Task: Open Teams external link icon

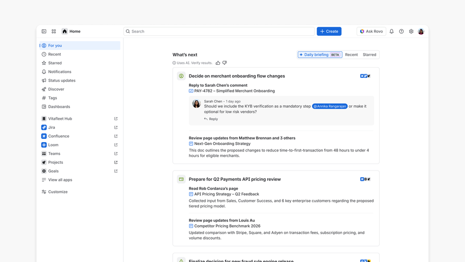Action: coord(116,153)
